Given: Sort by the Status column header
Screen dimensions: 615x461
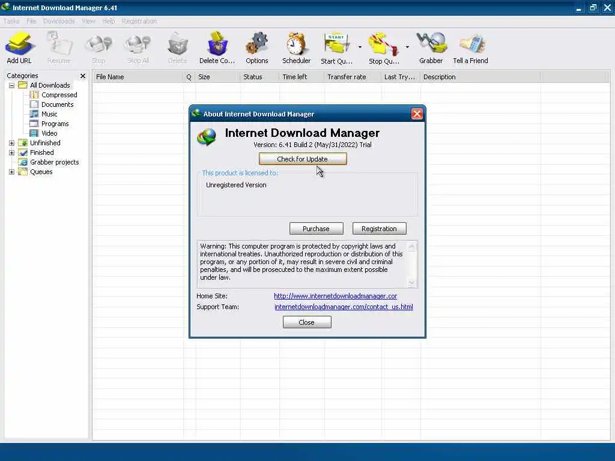Looking at the screenshot, I should point(259,77).
